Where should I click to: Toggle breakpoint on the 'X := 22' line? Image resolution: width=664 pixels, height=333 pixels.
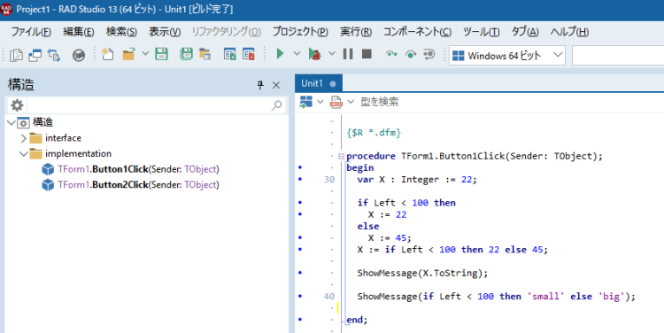coord(300,214)
